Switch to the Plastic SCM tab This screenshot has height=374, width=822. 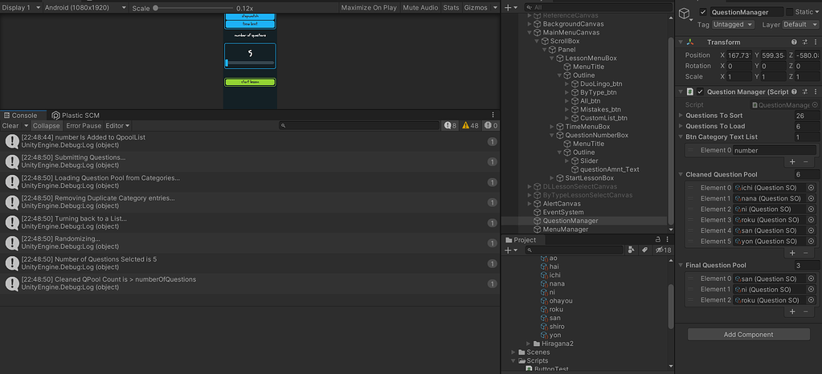point(76,116)
